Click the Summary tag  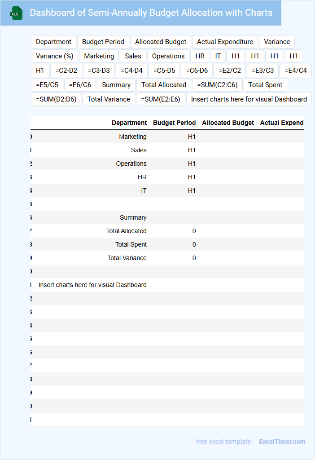click(x=116, y=85)
